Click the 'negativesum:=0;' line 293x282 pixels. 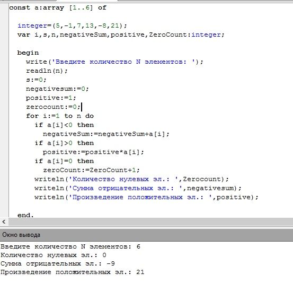click(x=57, y=89)
